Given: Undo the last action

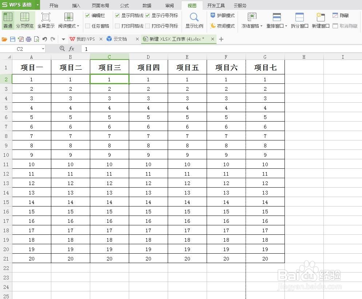Looking at the screenshot, I should tap(44, 39).
